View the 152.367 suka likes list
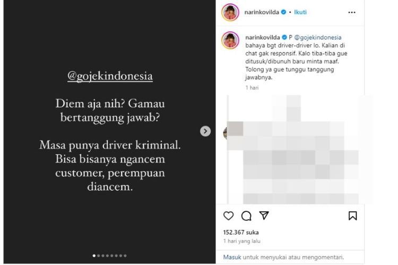398x265 pixels. 241,232
